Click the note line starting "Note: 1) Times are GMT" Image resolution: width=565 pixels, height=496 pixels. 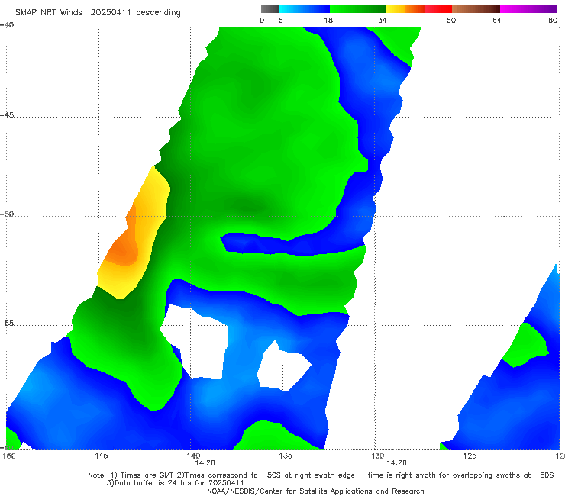[x=321, y=475]
